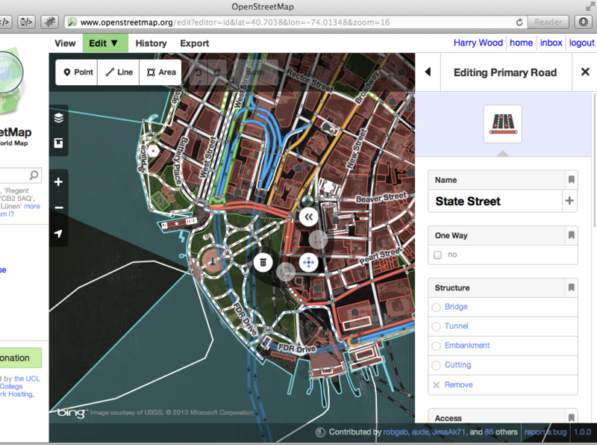
Task: Select the Embankment structure option
Action: (x=503, y=346)
